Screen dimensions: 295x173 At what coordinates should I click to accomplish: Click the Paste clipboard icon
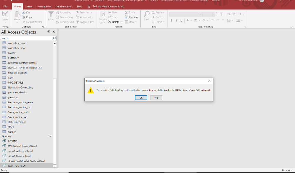(x=17, y=15)
